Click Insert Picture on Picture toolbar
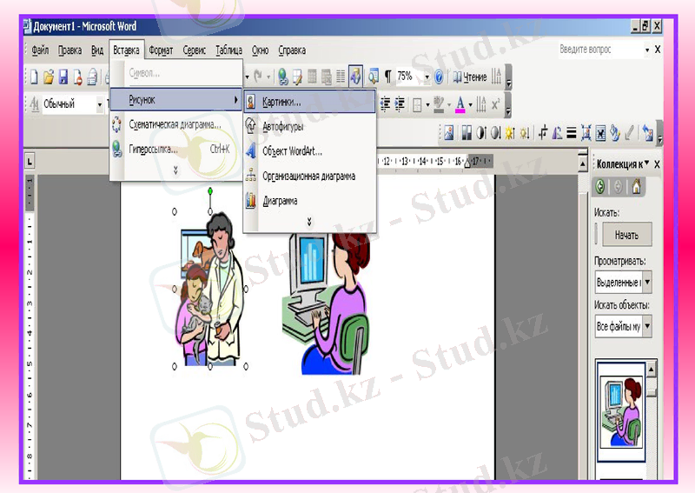The width and height of the screenshot is (695, 493). click(x=448, y=133)
